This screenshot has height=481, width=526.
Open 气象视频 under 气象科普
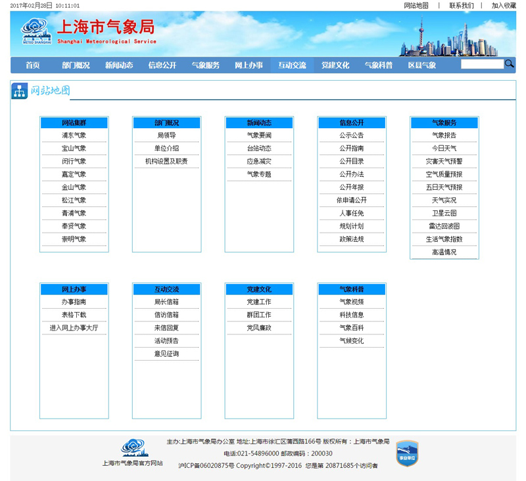pyautogui.click(x=352, y=302)
